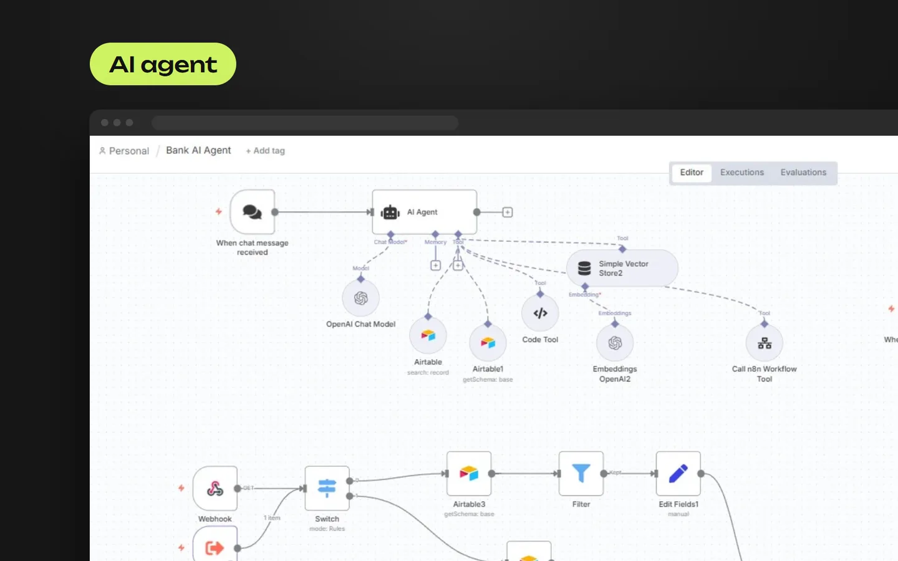Select the Simple Vector Store2 node
This screenshot has height=561, width=898.
622,268
